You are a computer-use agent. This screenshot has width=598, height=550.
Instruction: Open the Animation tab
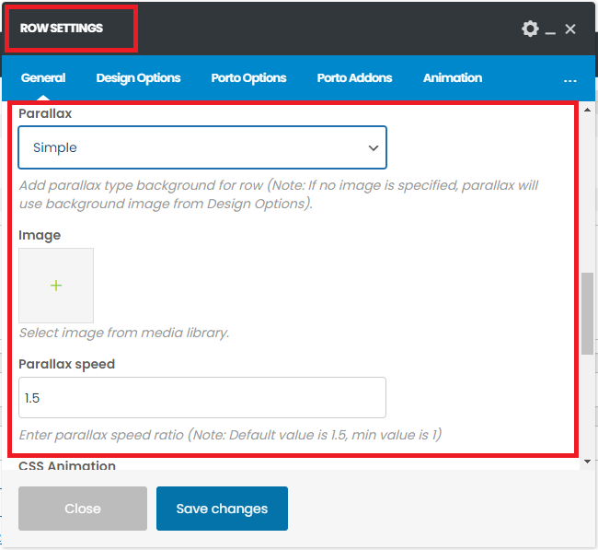click(453, 78)
